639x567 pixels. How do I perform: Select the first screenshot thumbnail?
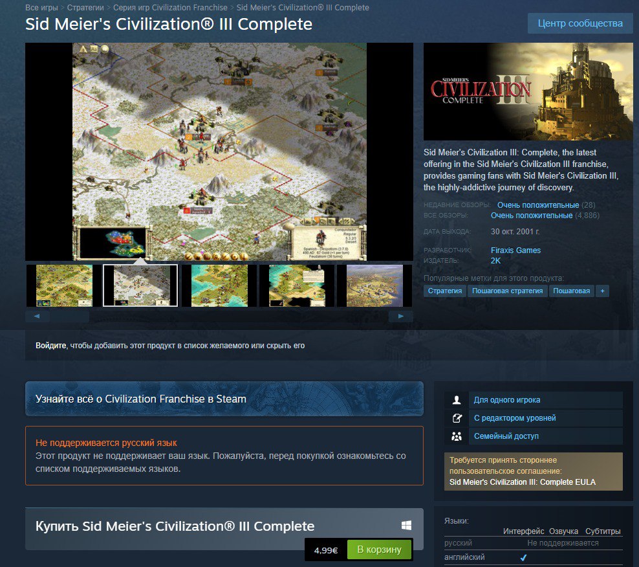pos(64,285)
